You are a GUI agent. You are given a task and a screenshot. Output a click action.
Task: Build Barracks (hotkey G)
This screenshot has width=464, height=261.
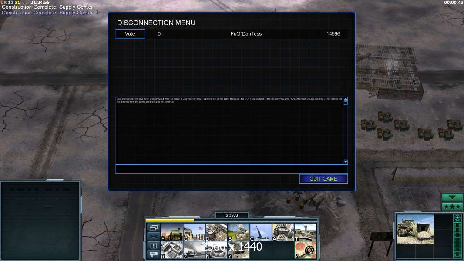194,232
